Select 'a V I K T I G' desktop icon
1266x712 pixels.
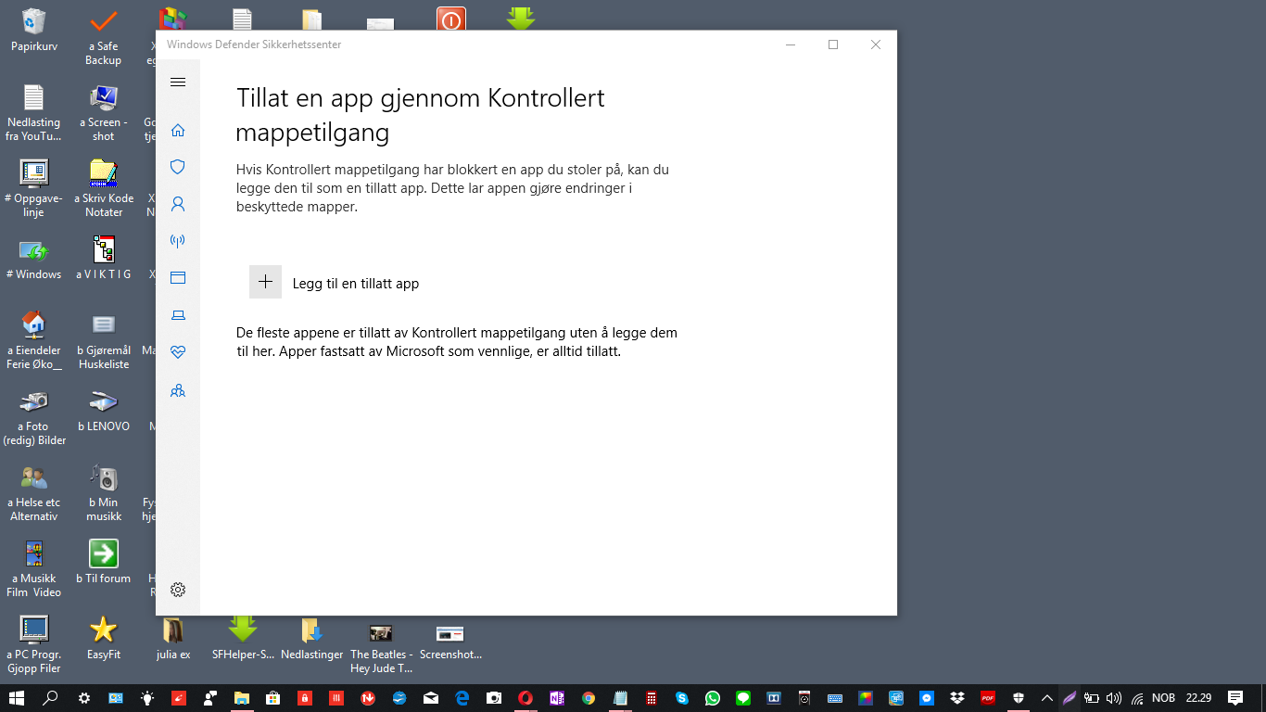coord(103,259)
